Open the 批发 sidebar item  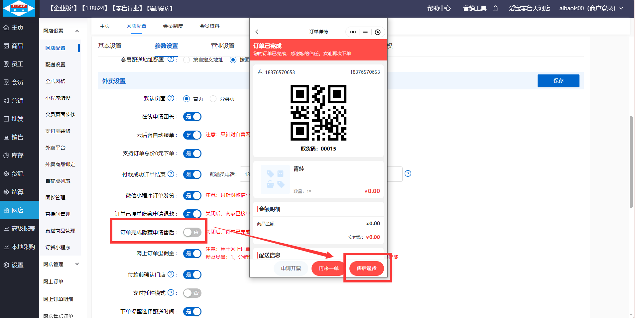point(19,119)
